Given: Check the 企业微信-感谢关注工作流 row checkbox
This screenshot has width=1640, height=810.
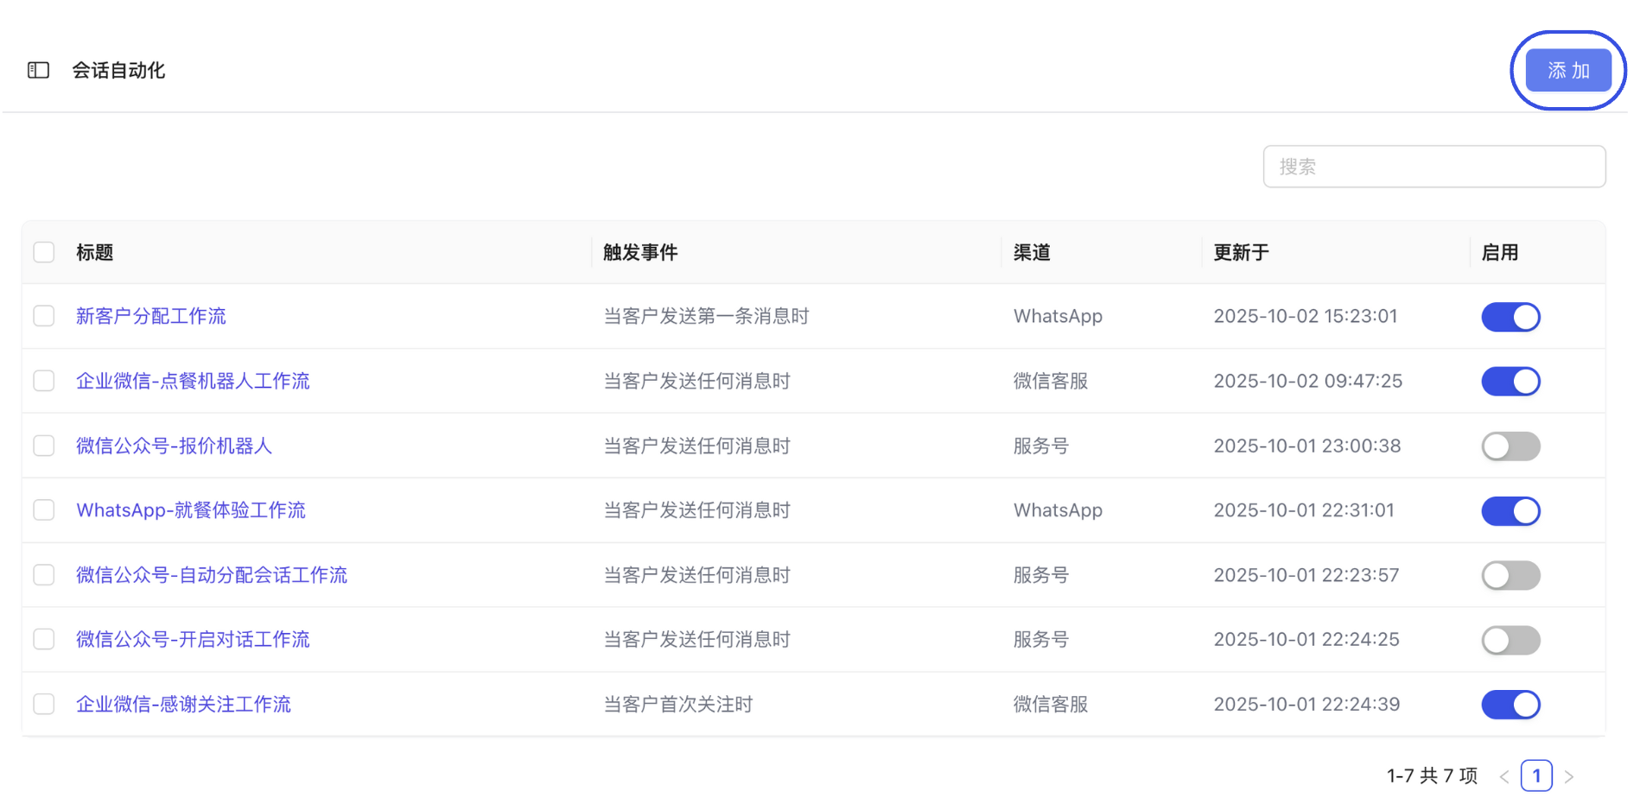Looking at the screenshot, I should click(43, 704).
